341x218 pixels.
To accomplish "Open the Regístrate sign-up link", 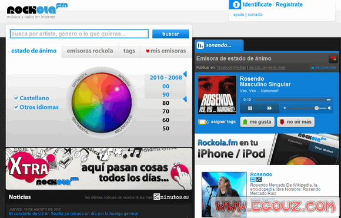I will coord(289,5).
